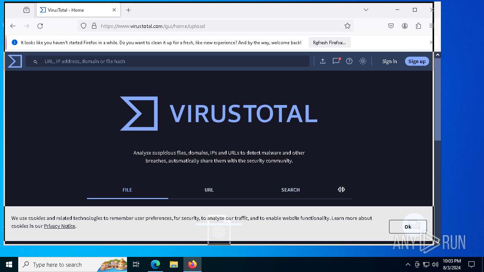Show hidden system tray icons chevron
The width and height of the screenshot is (484, 272).
(408, 264)
